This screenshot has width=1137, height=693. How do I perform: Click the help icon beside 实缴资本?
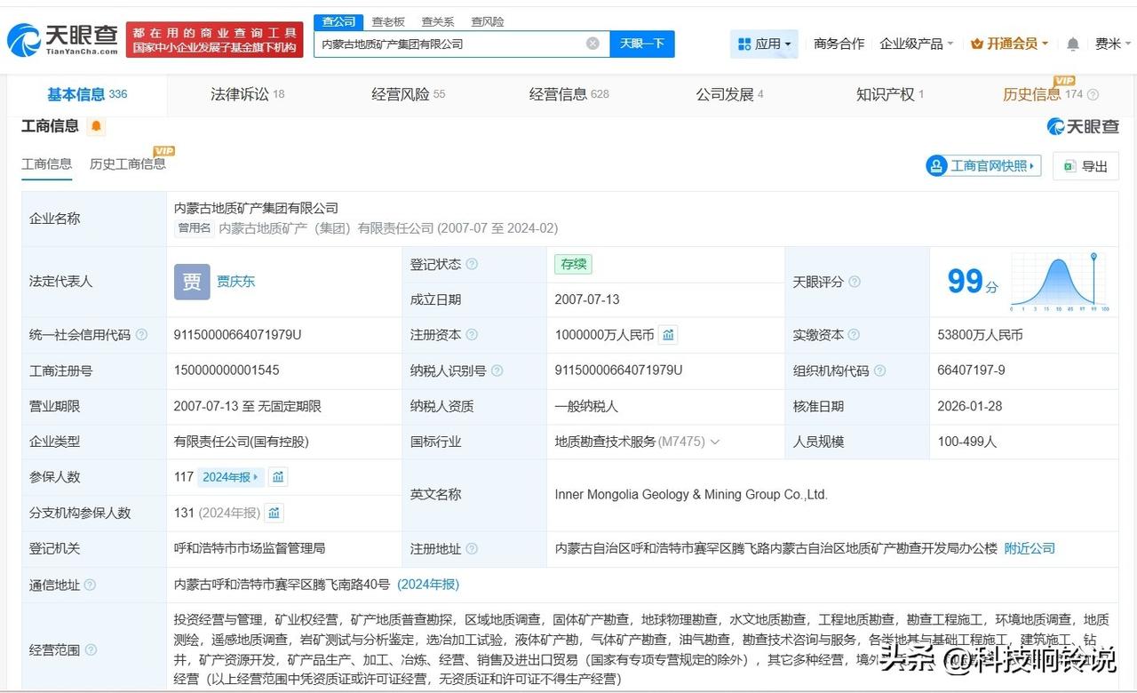tap(854, 335)
